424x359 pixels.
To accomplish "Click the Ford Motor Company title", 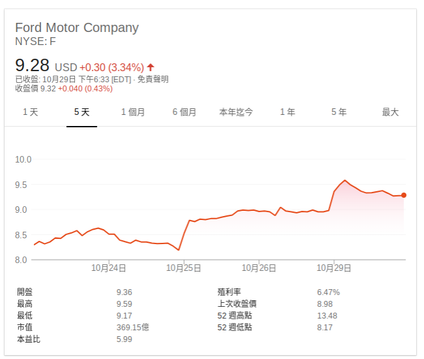I will [x=77, y=27].
